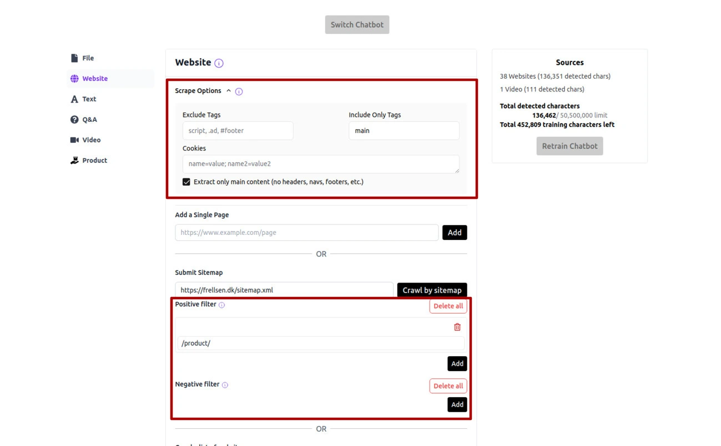This screenshot has width=721, height=446.
Task: Click the Retrain Chatbot button
Action: coord(569,146)
